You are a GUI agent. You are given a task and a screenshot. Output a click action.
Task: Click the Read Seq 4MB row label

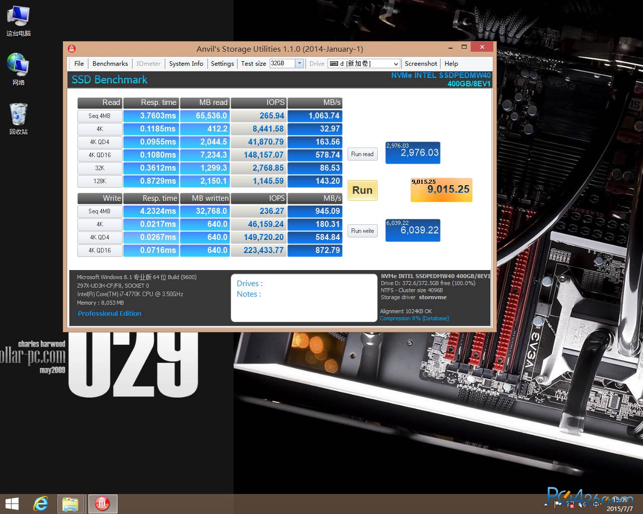click(99, 116)
